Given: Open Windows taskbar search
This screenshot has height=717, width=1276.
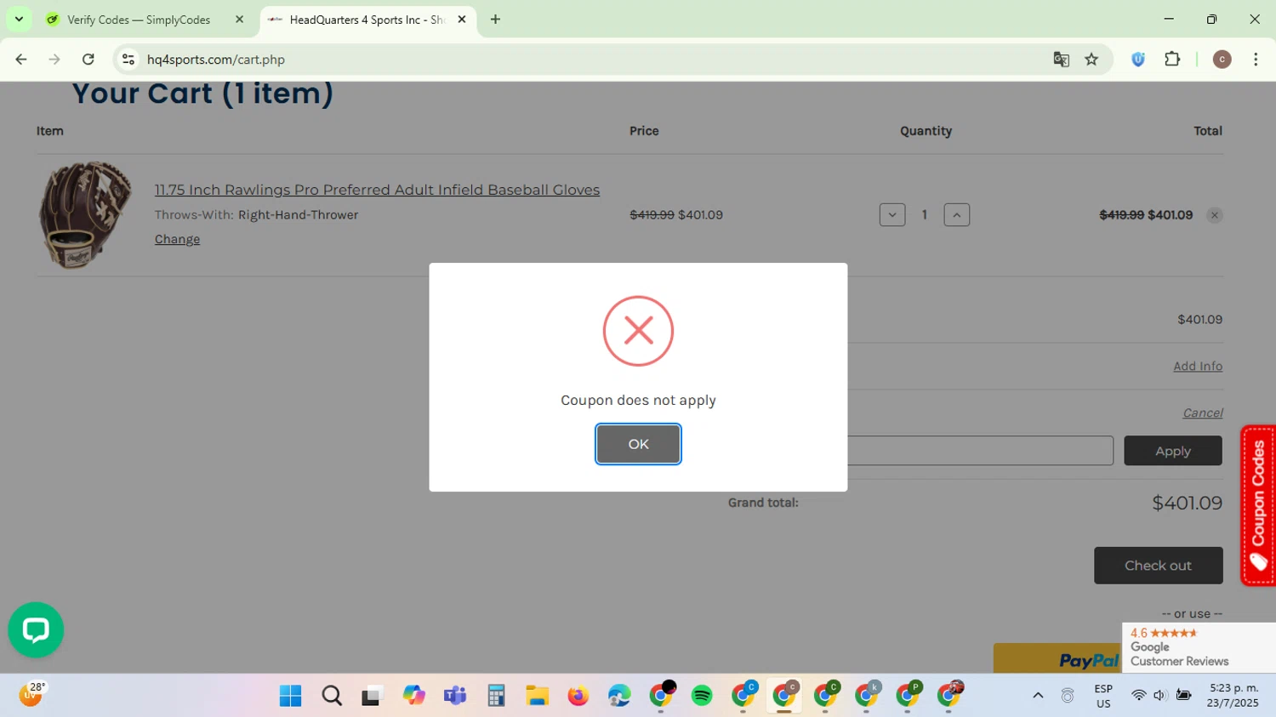Looking at the screenshot, I should tap(332, 696).
